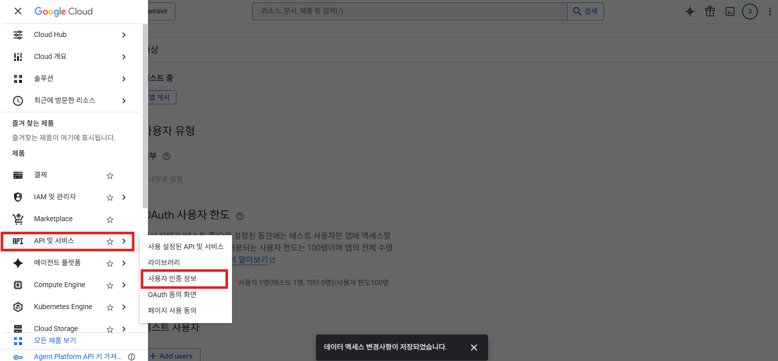Open the Cloud Hub icon

coord(18,35)
